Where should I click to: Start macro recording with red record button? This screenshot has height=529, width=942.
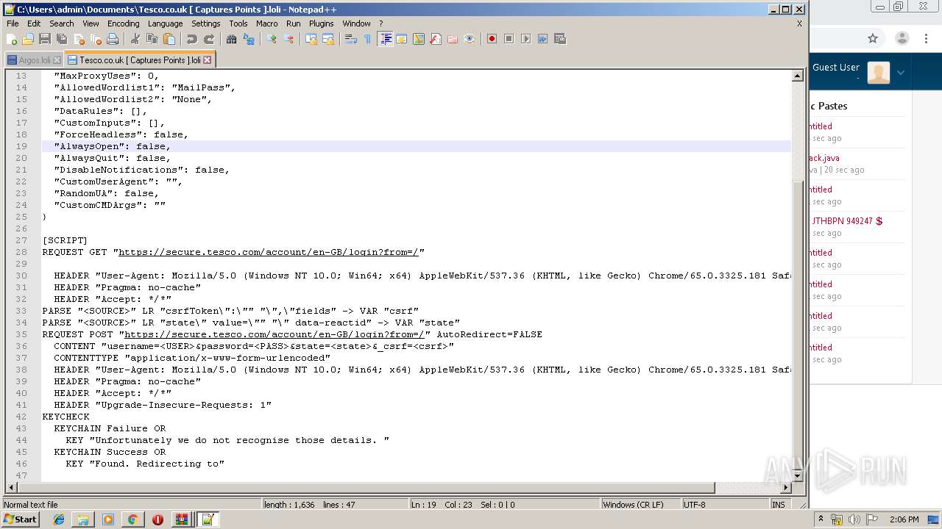point(492,39)
